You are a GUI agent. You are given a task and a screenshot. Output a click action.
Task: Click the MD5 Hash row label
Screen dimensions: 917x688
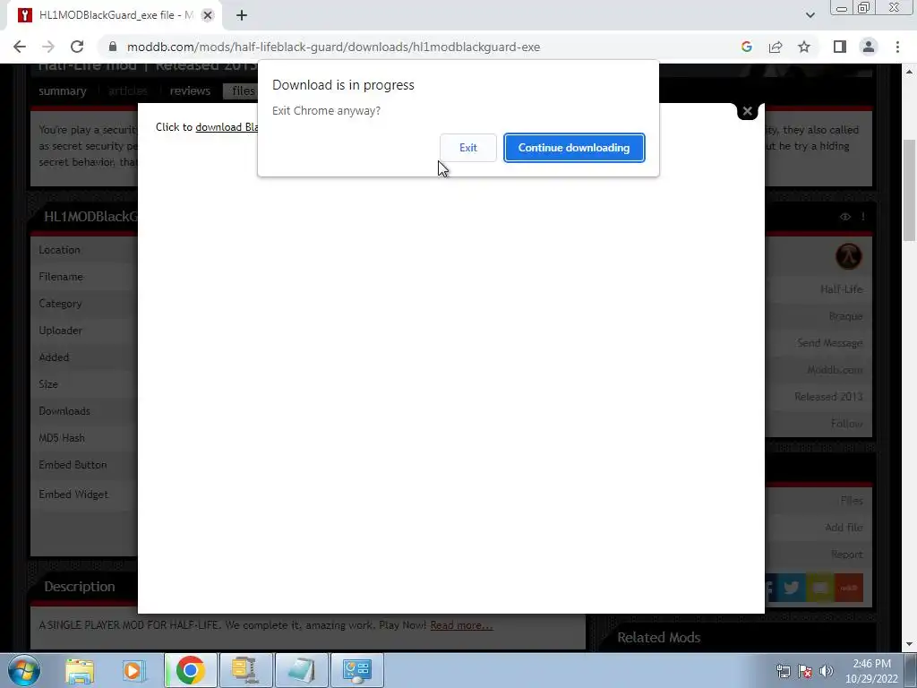pyautogui.click(x=62, y=437)
